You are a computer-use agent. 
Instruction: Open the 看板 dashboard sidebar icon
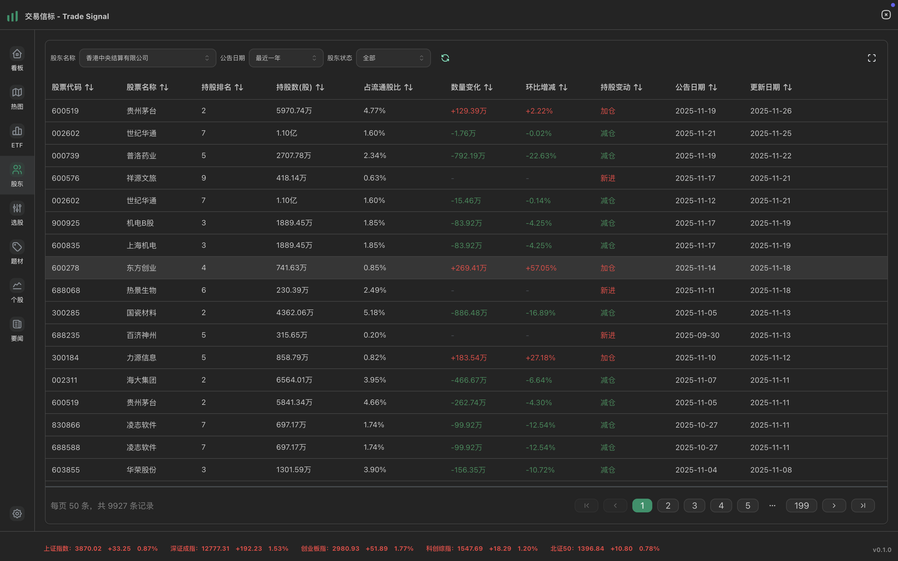pyautogui.click(x=17, y=54)
